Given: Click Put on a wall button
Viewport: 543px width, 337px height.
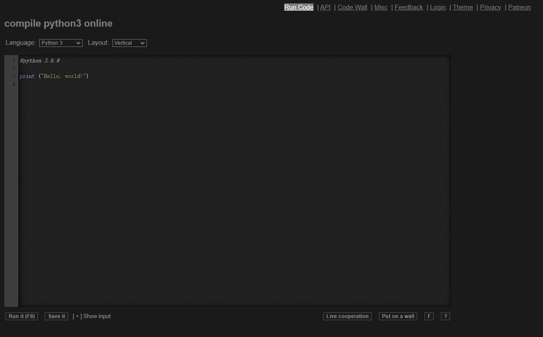Looking at the screenshot, I should click(398, 316).
